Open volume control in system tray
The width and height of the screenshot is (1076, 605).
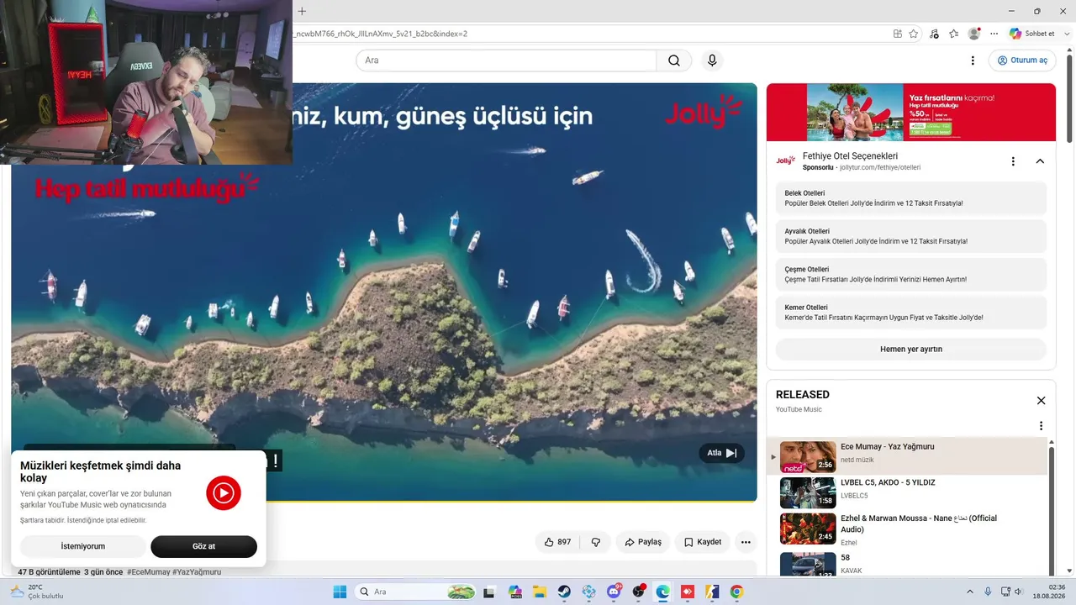[1017, 592]
